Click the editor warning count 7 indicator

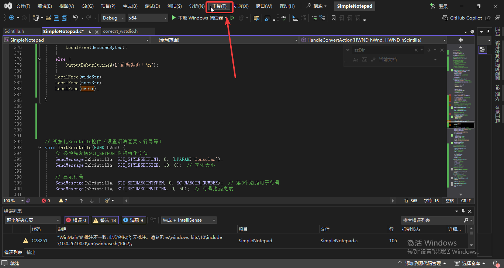pyautogui.click(x=63, y=201)
